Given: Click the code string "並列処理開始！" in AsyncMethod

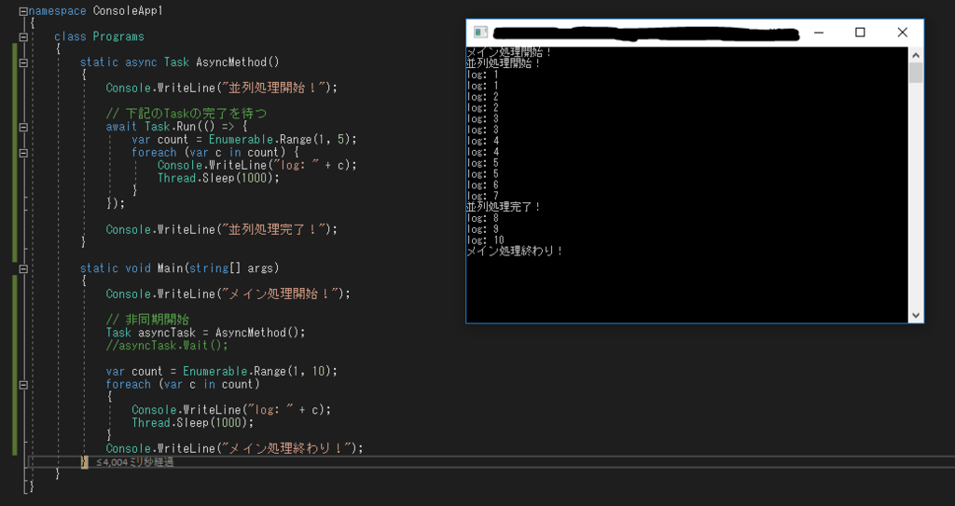Looking at the screenshot, I should click(x=275, y=88).
